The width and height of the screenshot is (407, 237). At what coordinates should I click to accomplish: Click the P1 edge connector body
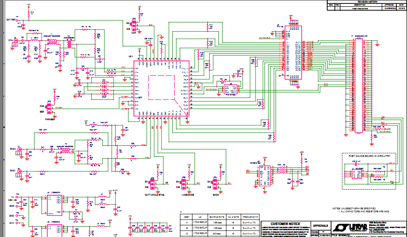click(x=358, y=86)
